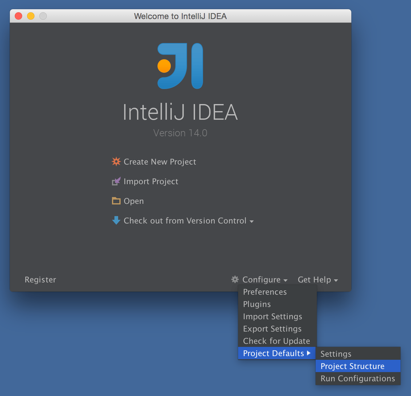
Task: Click the Register link
Action: [x=40, y=280]
